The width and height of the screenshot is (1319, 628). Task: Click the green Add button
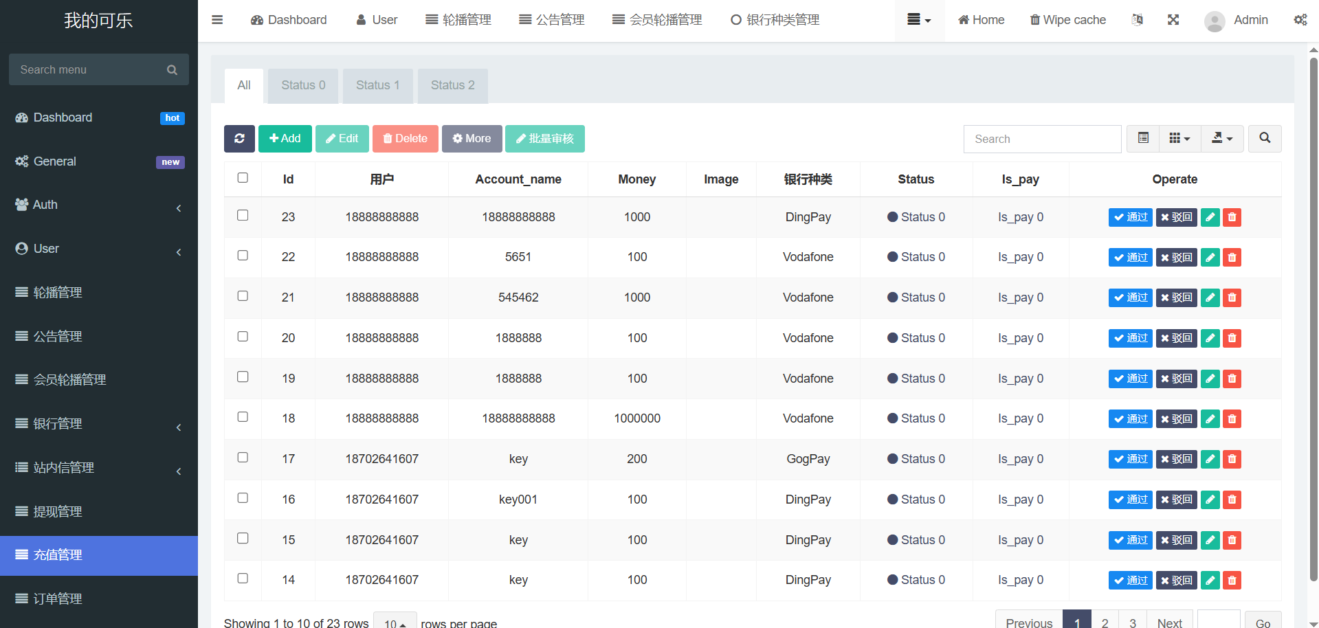click(285, 139)
